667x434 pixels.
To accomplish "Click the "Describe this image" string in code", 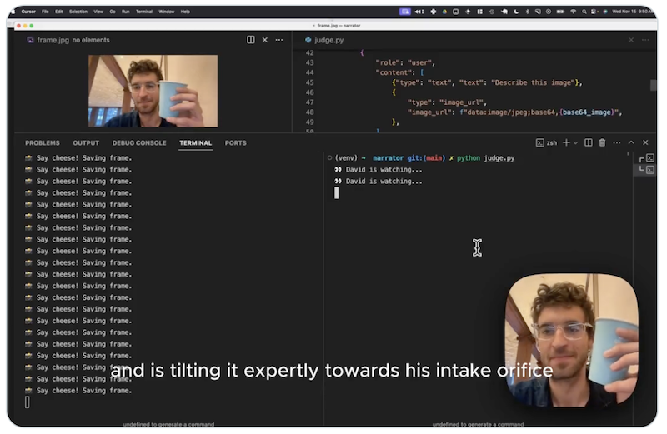I will click(x=533, y=83).
